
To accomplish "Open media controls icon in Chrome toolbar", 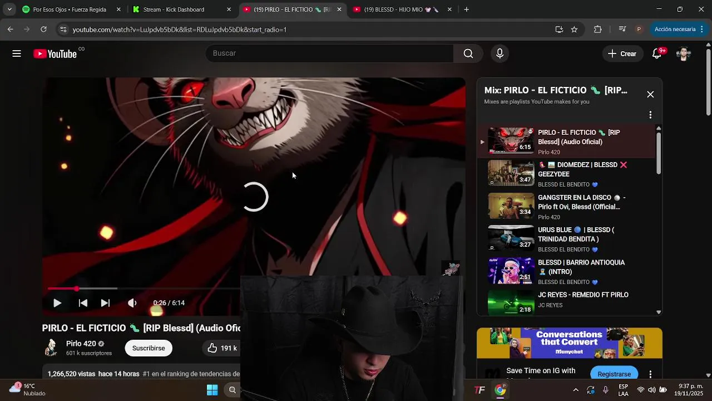I will coord(622,30).
